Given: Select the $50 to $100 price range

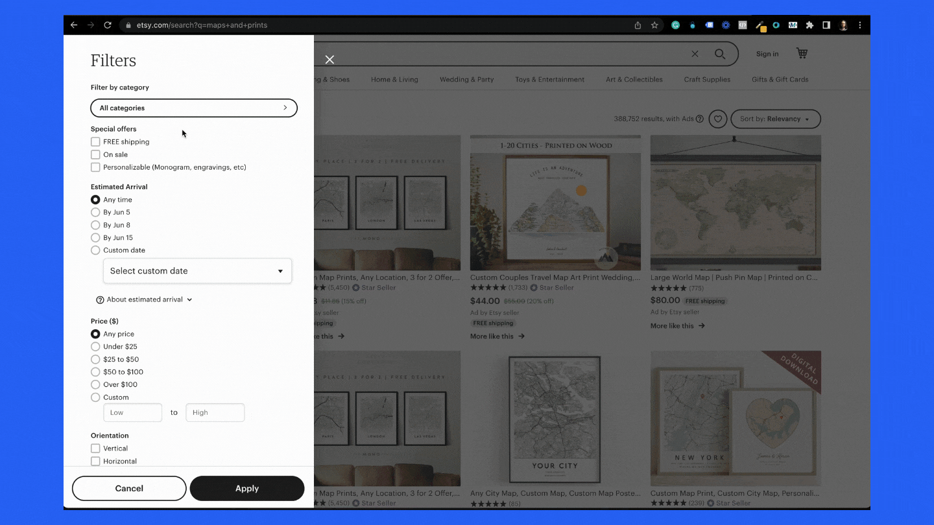Looking at the screenshot, I should coord(95,372).
